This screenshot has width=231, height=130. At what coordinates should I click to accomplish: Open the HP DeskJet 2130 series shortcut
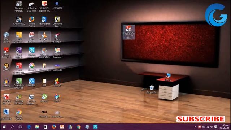(32, 6)
